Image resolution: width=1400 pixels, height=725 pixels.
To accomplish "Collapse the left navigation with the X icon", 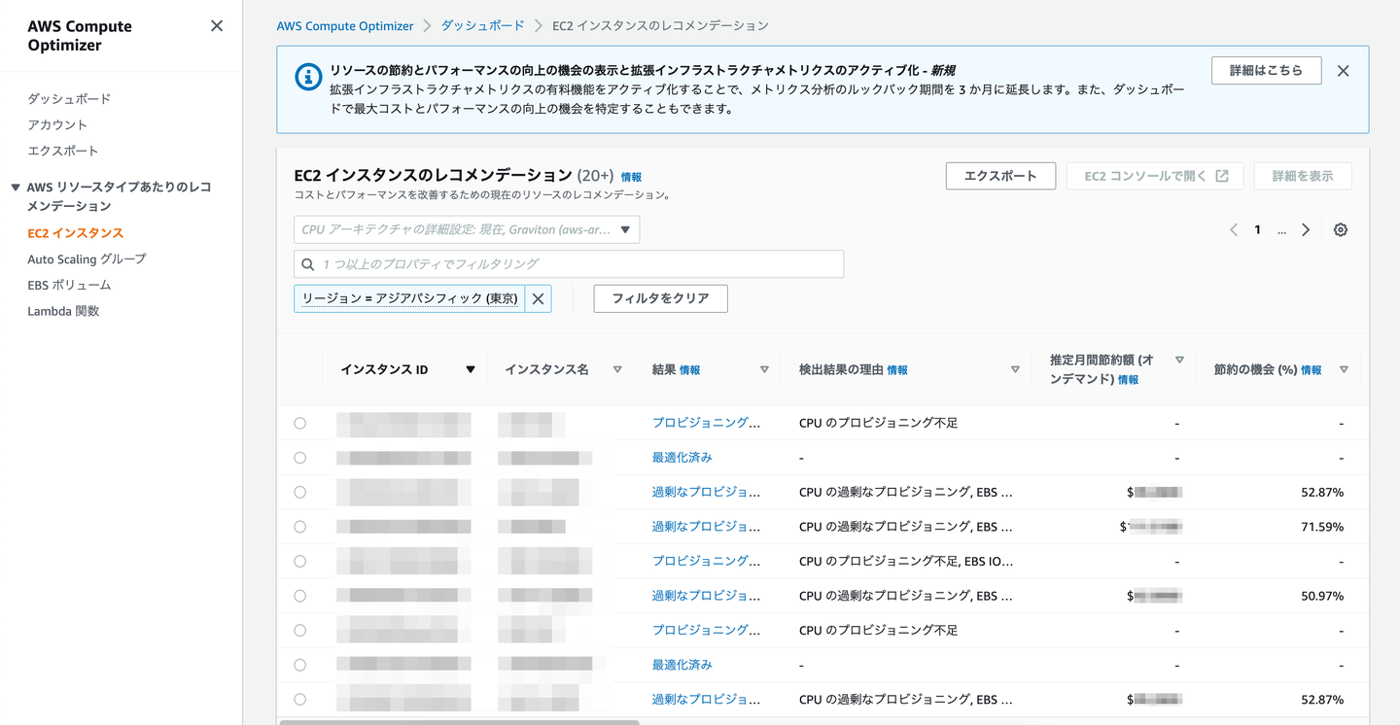I will pyautogui.click(x=216, y=25).
